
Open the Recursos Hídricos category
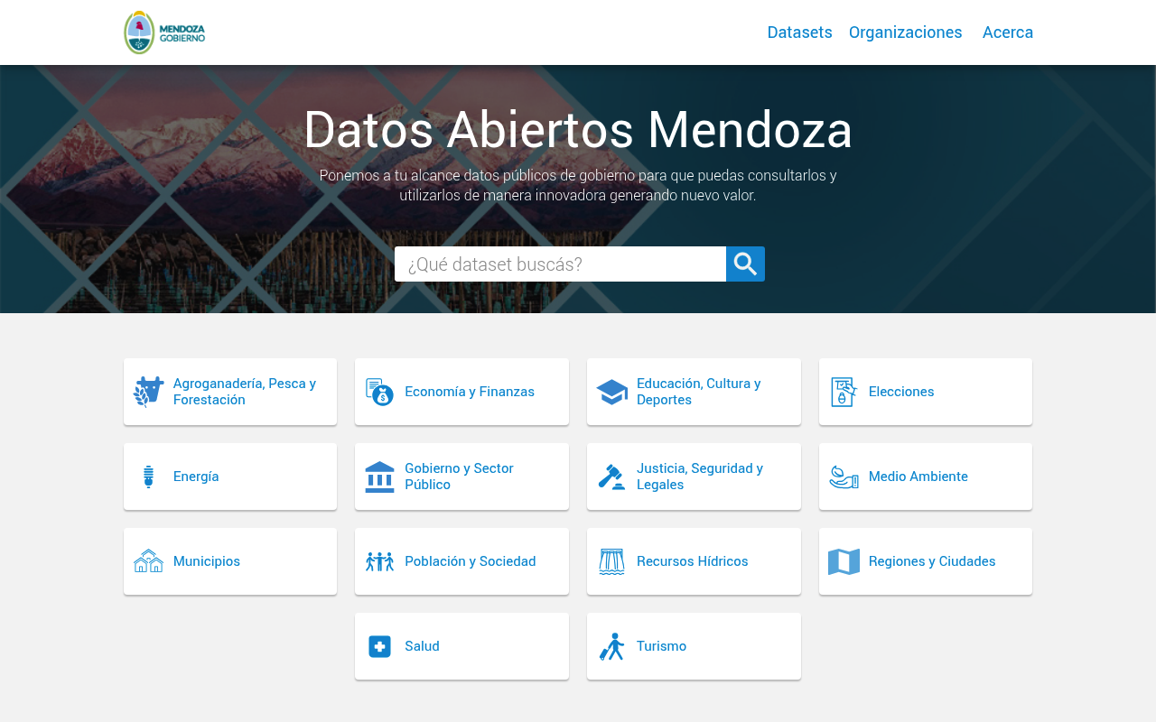point(693,561)
